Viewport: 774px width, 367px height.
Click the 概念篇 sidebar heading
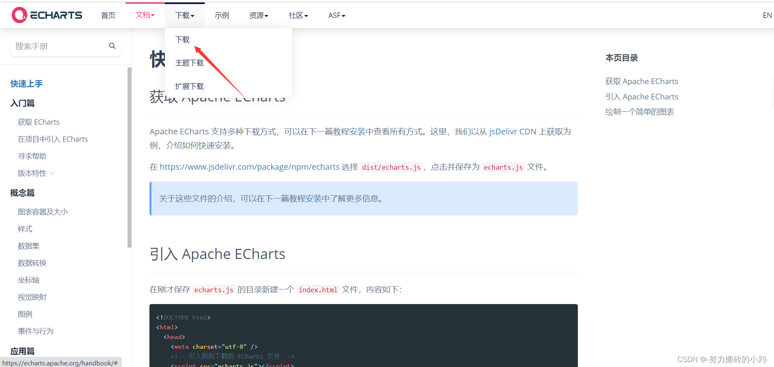[22, 193]
